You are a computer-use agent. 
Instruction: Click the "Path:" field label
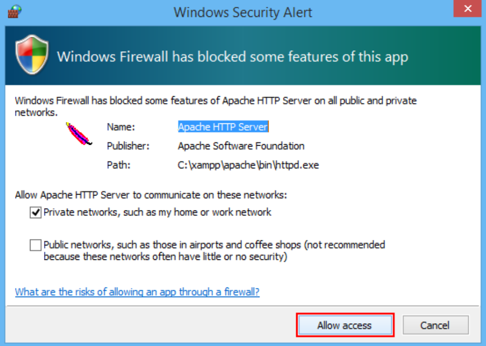119,165
